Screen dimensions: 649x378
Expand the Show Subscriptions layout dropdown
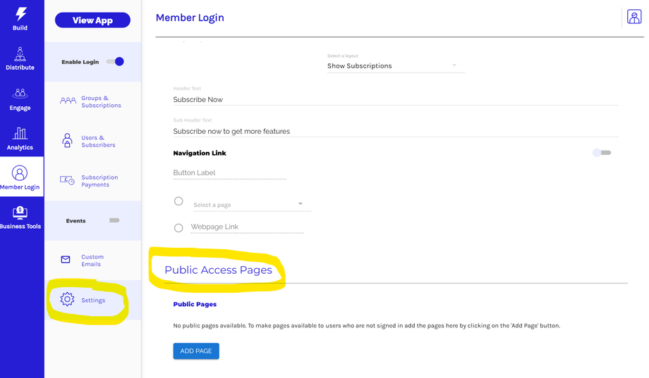[395, 66]
